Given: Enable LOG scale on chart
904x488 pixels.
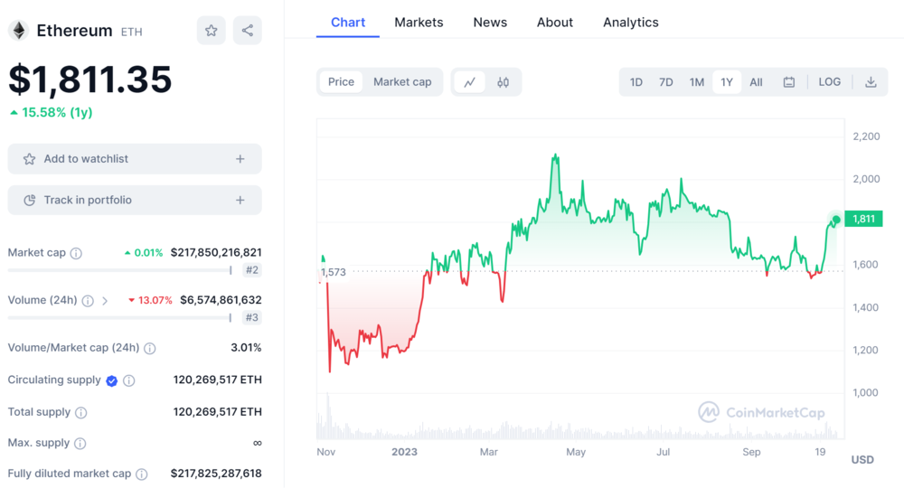Looking at the screenshot, I should (x=829, y=82).
